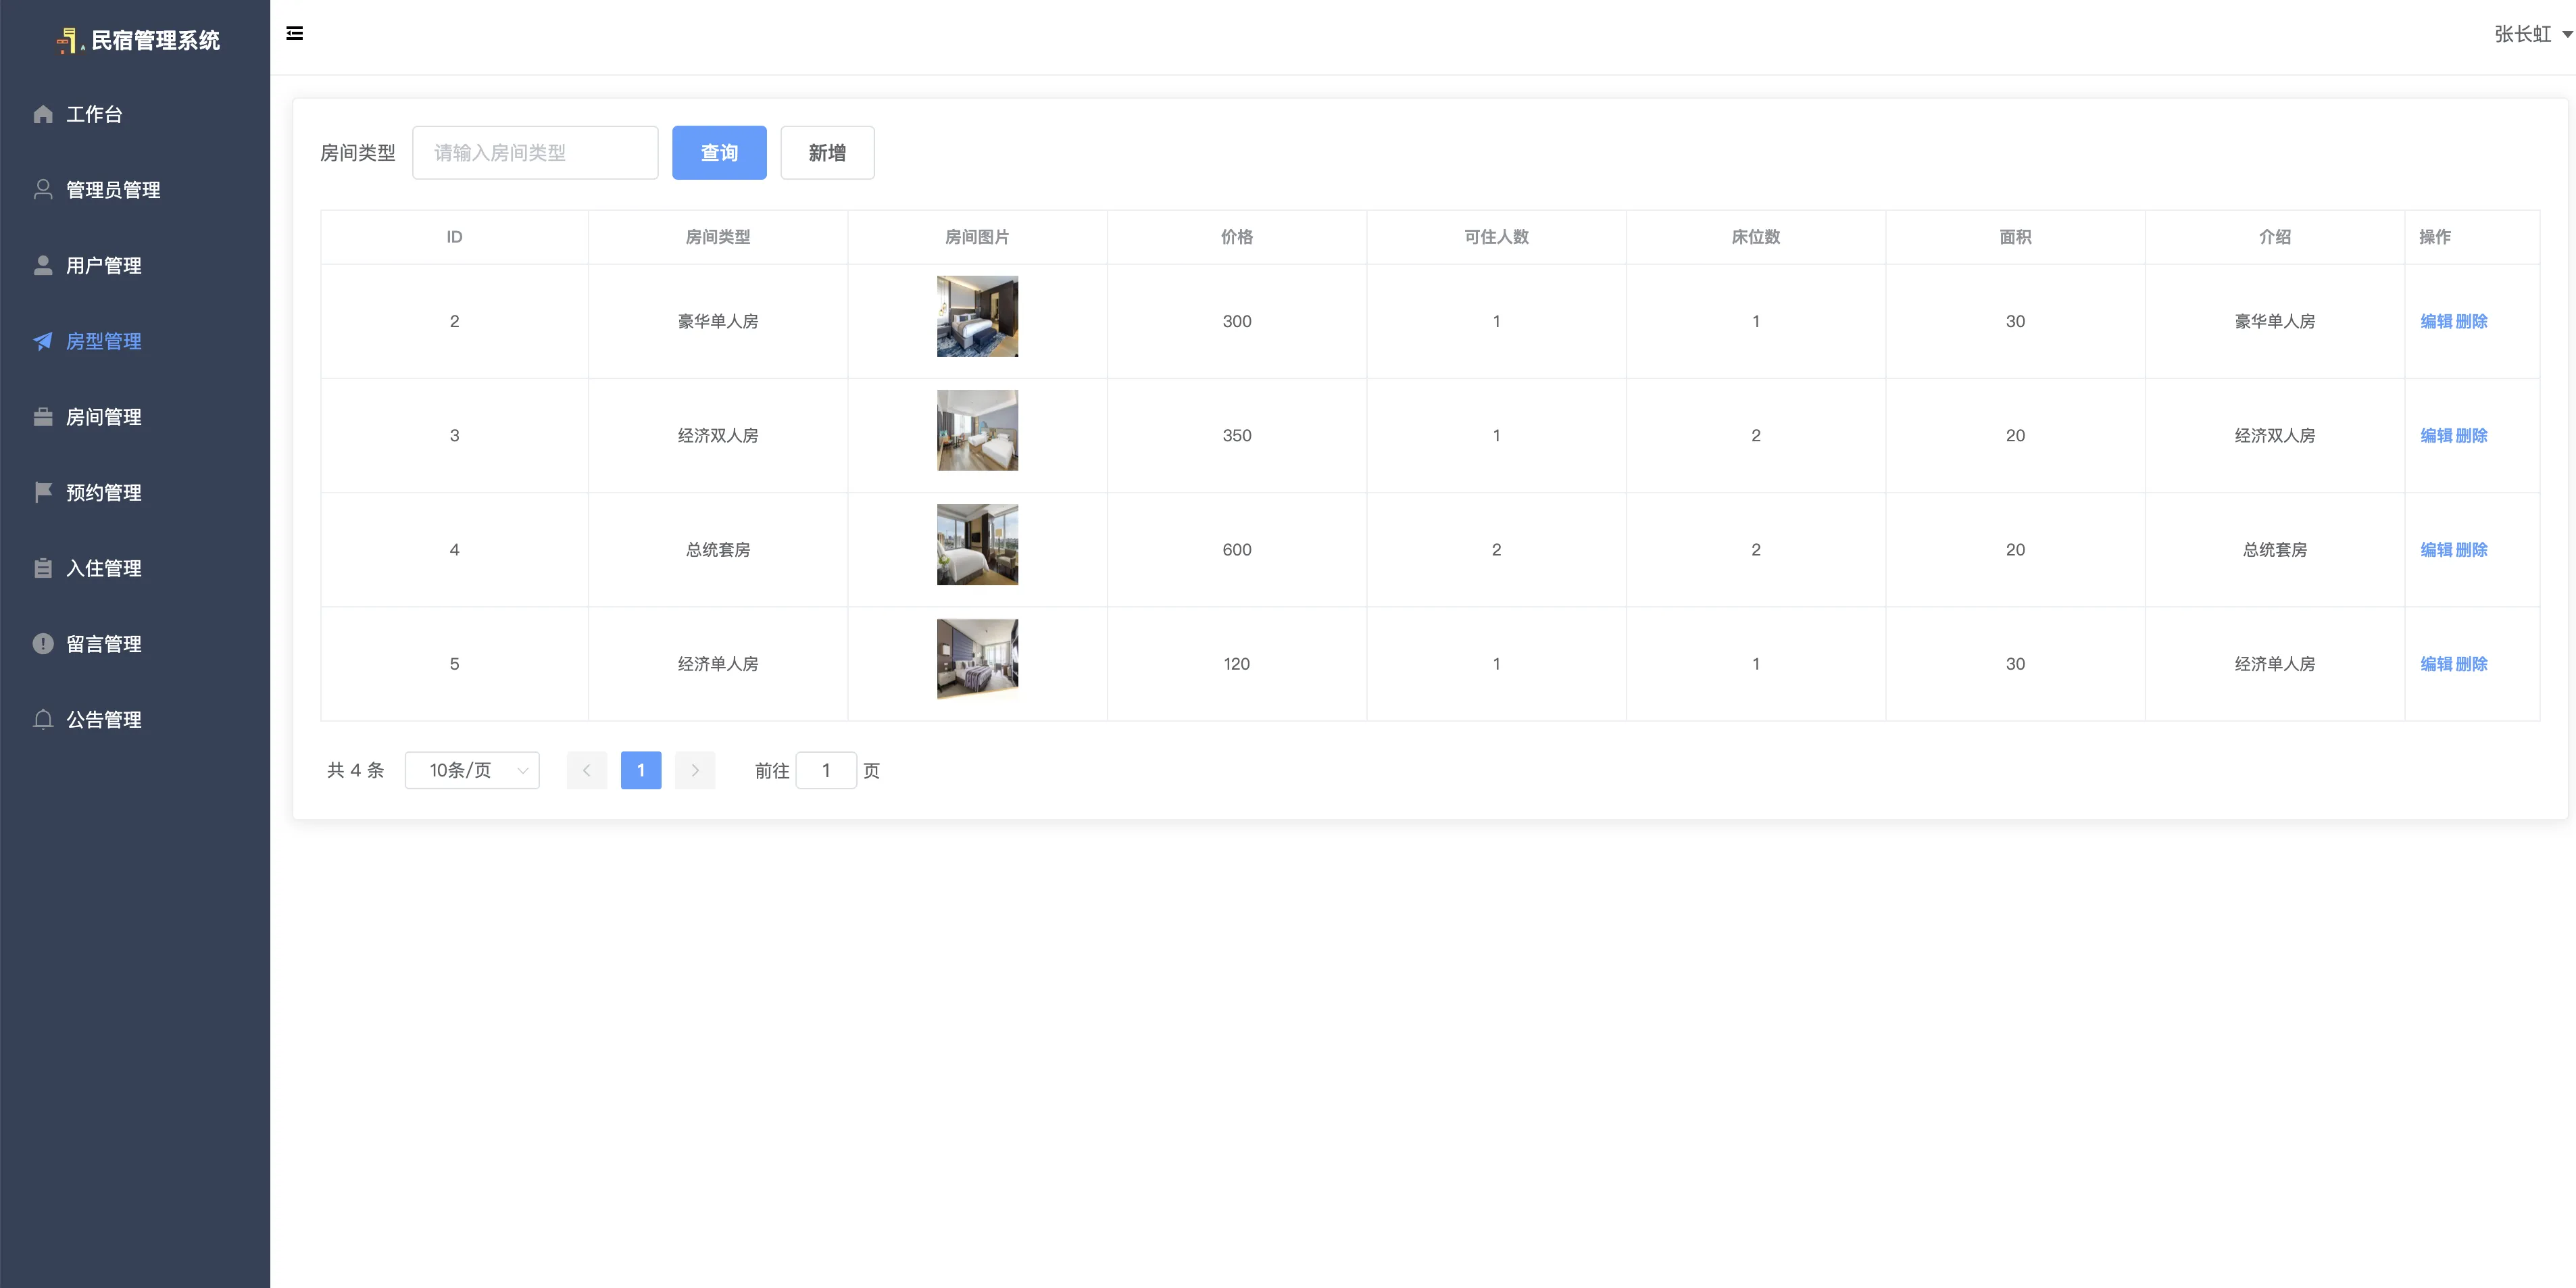Viewport: 2576px width, 1288px height.
Task: Click the 新增 add button
Action: click(x=827, y=153)
